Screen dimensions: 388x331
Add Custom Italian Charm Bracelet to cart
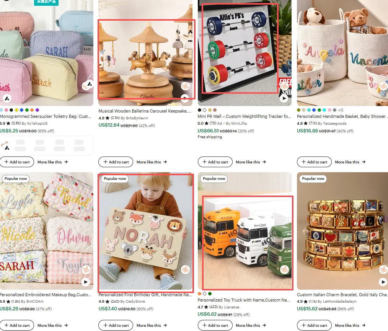[x=314, y=325]
